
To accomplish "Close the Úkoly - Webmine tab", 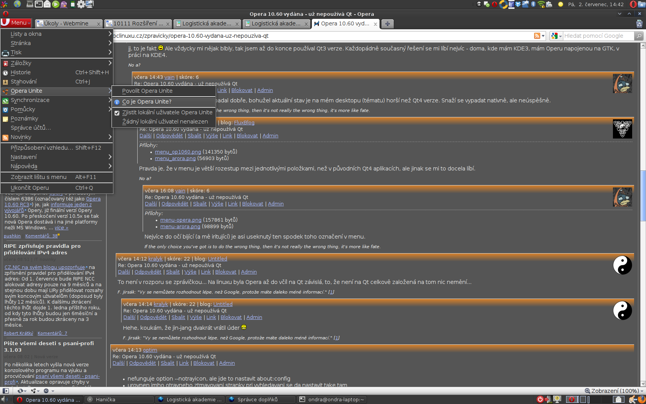I will pyautogui.click(x=98, y=24).
